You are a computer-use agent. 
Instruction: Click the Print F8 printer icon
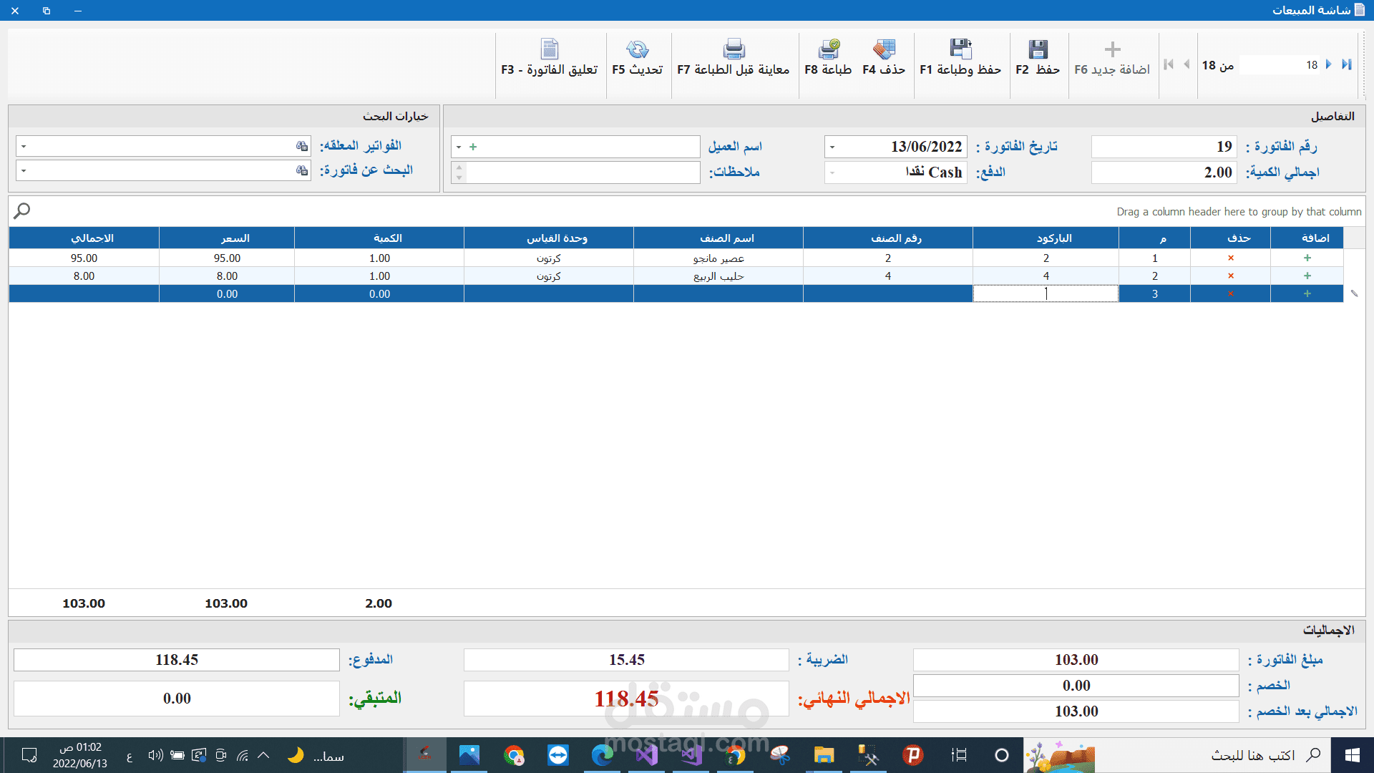pos(829,49)
